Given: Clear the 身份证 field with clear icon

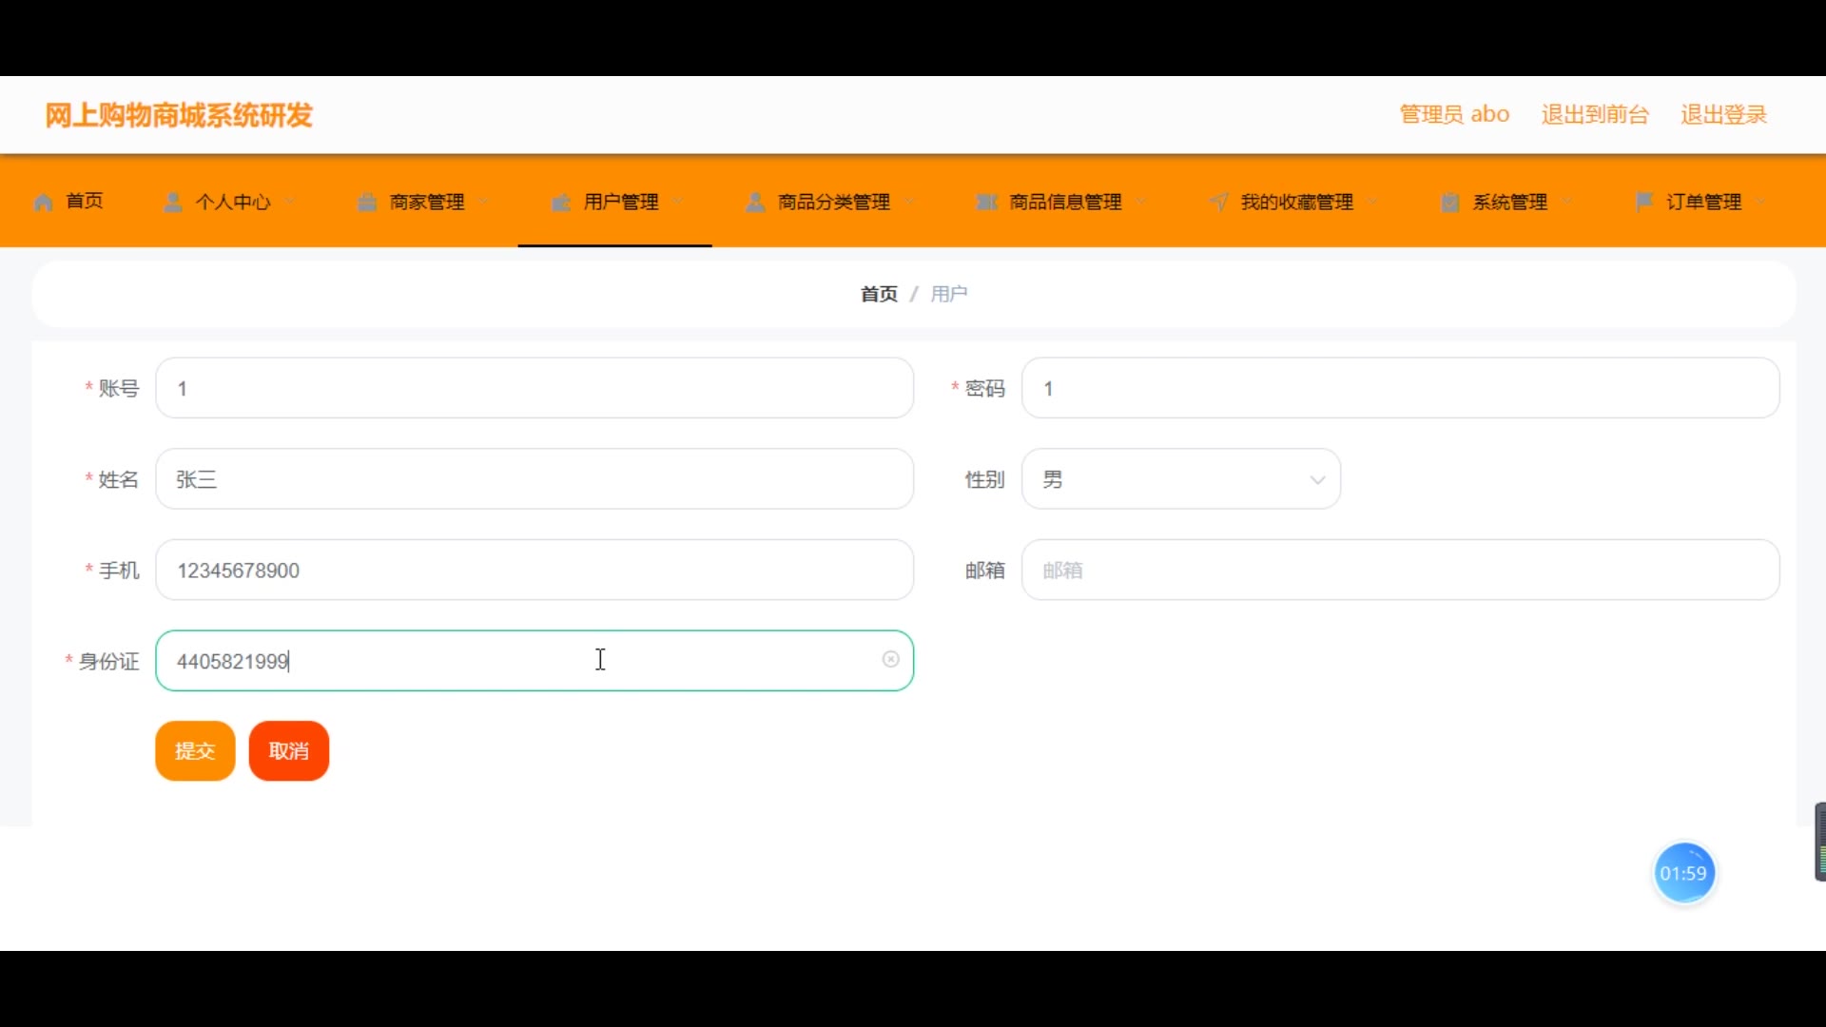Looking at the screenshot, I should (890, 659).
